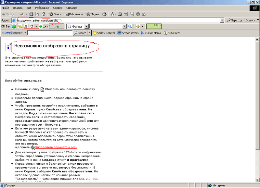This screenshot has width=260, height=188.
Task: Open the Избранное menu in menu bar
Action: tap(42, 7)
